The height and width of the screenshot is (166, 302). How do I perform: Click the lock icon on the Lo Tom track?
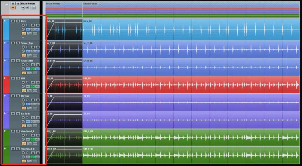click(x=29, y=126)
